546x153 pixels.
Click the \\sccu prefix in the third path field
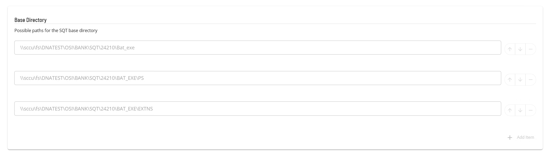tap(27, 109)
